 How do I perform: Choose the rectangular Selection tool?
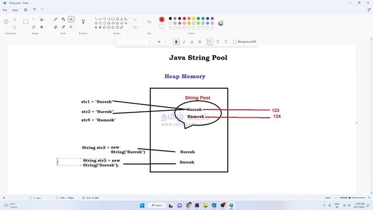pos(26,22)
